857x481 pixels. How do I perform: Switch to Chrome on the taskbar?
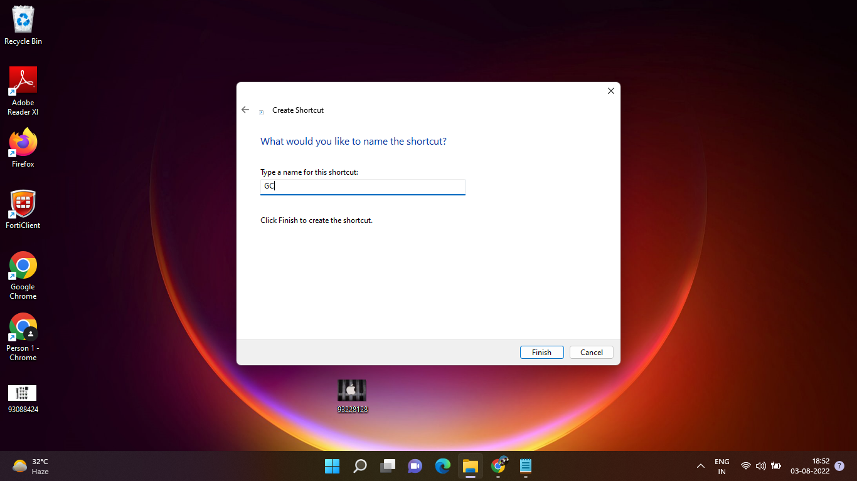[499, 466]
